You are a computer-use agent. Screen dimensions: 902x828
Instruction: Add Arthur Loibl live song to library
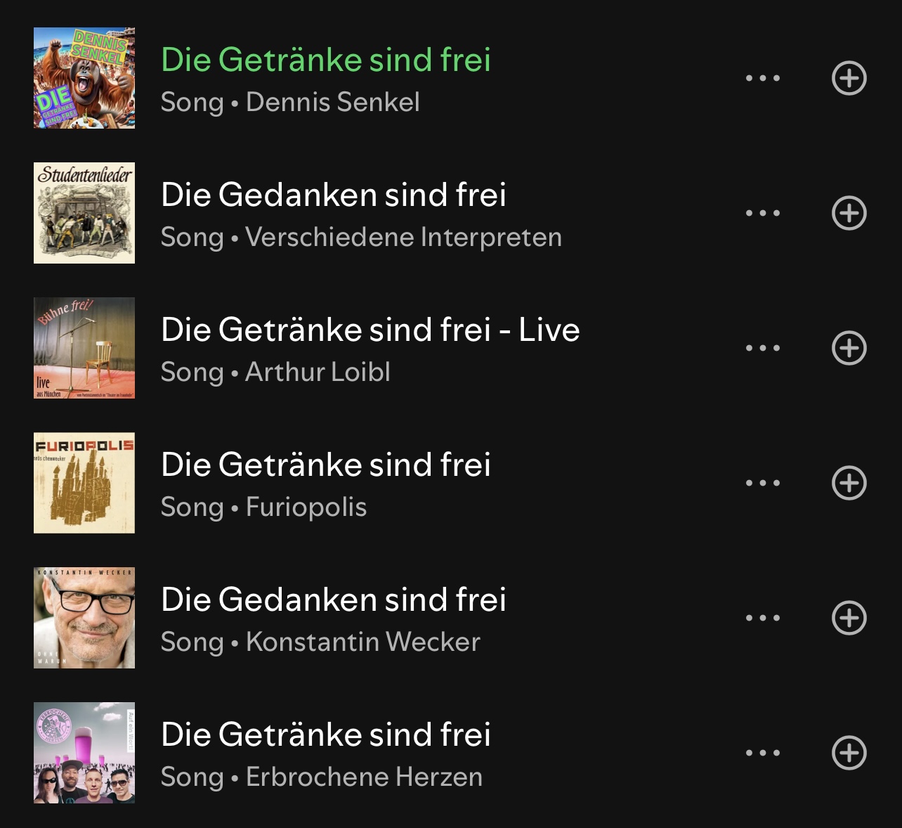tap(849, 348)
